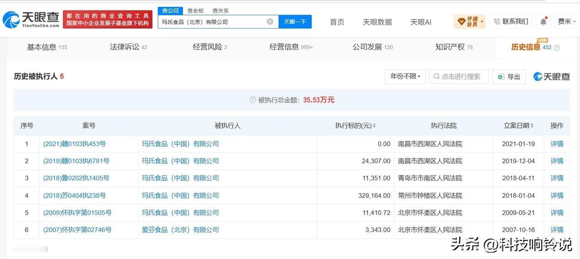
Task: Open the 开通会员 membership dropdown
Action: (470, 21)
